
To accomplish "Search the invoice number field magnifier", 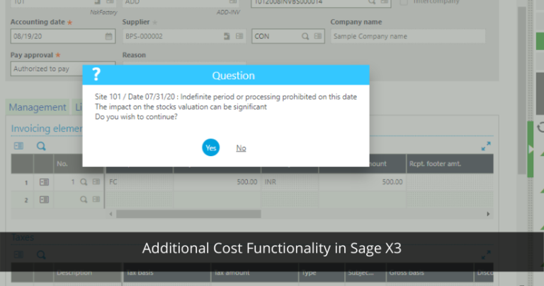I will 372,2.
